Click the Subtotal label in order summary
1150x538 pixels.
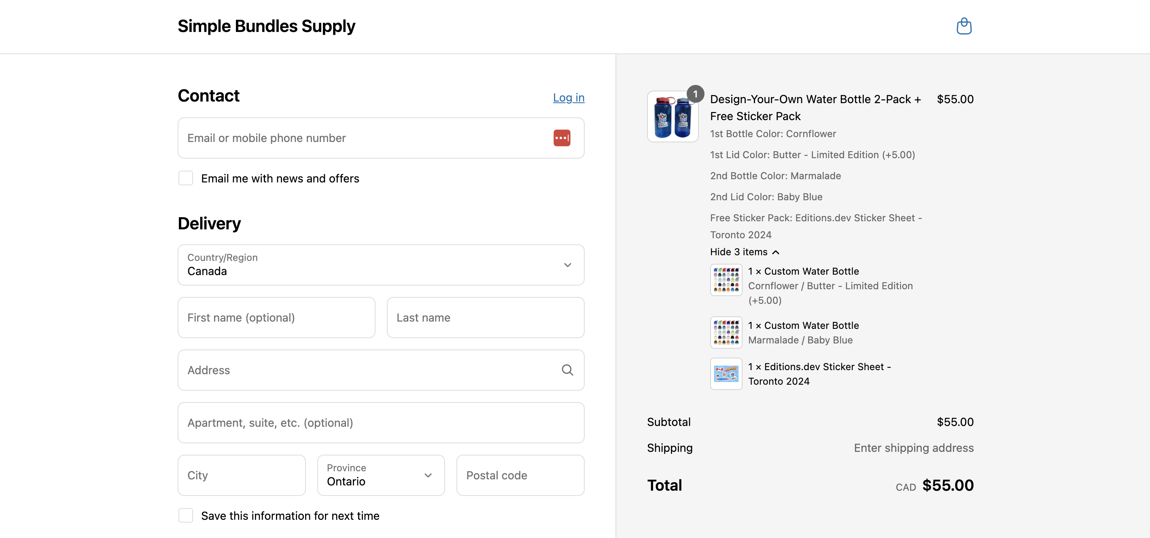coord(669,422)
